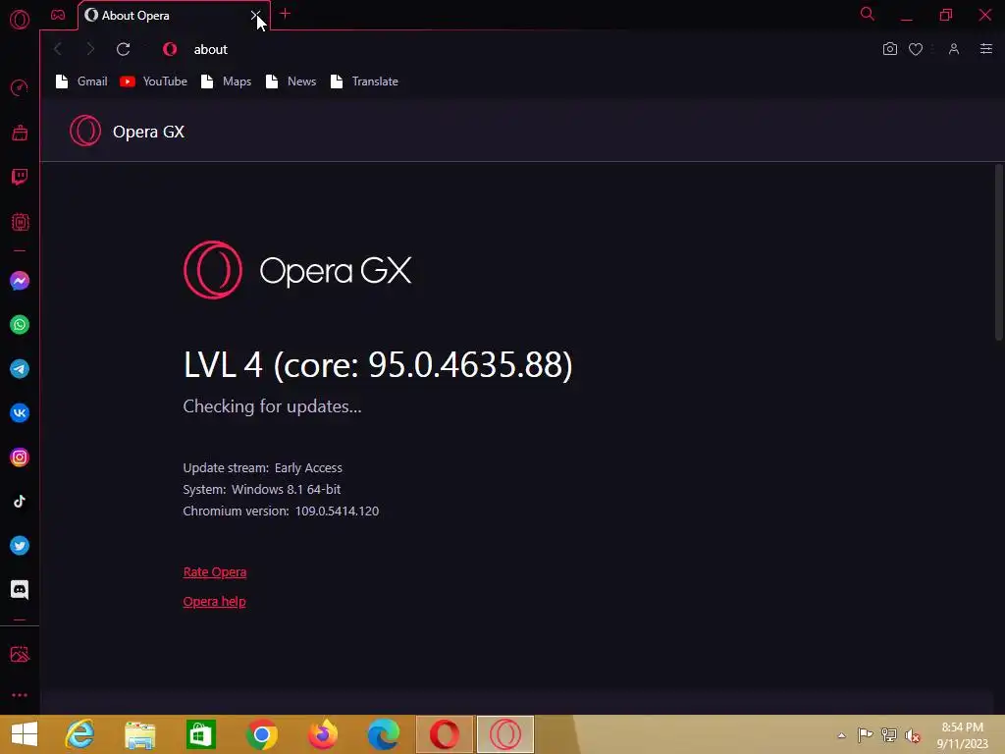
Task: Go forward to next page
Action: tap(90, 49)
